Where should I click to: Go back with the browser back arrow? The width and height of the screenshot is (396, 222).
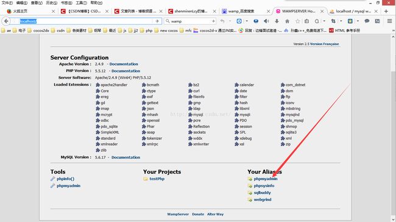tap(6, 21)
